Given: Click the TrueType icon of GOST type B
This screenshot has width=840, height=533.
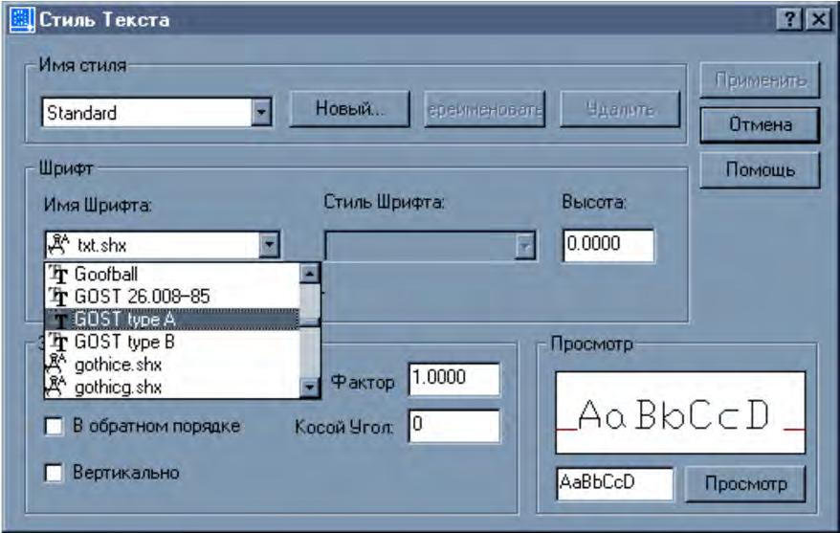Looking at the screenshot, I should (x=58, y=342).
